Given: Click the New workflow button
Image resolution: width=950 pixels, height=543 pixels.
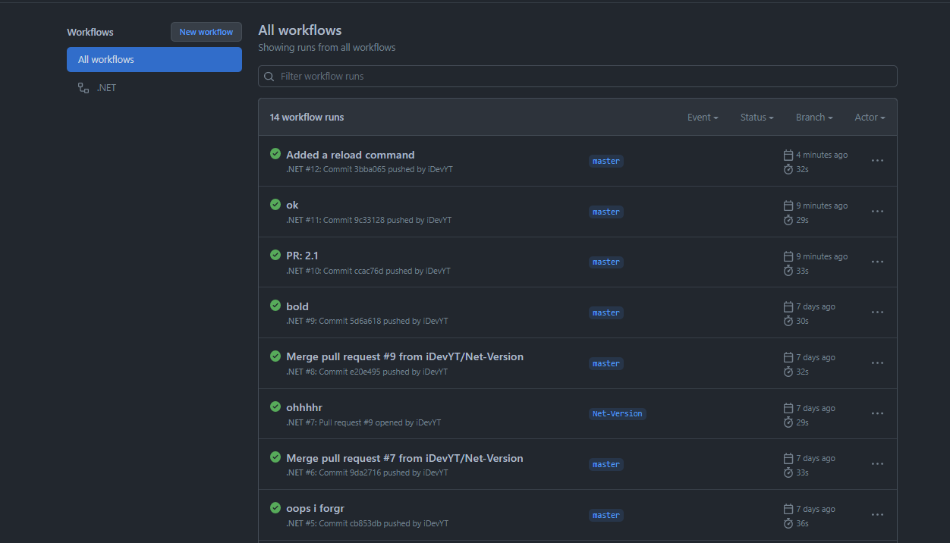Looking at the screenshot, I should pos(206,32).
